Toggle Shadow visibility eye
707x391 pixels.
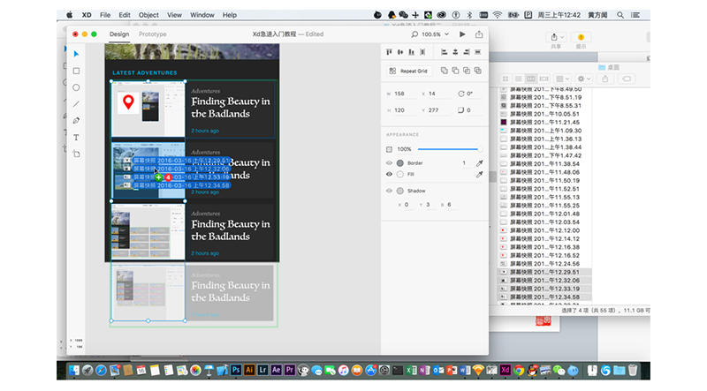[x=389, y=191]
